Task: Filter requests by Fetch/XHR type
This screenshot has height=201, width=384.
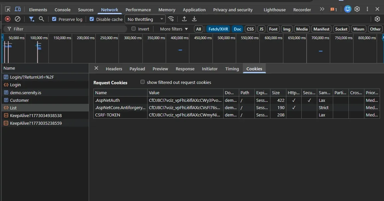Action: click(218, 29)
